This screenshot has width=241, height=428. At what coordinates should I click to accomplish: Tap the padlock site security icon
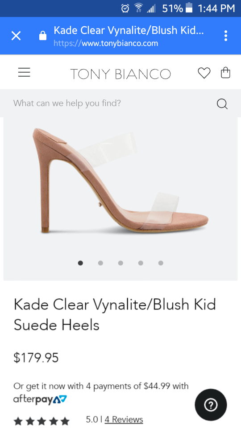43,36
